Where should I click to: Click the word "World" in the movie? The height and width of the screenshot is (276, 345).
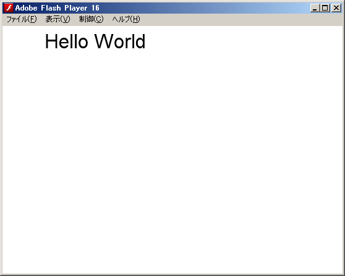[120, 41]
